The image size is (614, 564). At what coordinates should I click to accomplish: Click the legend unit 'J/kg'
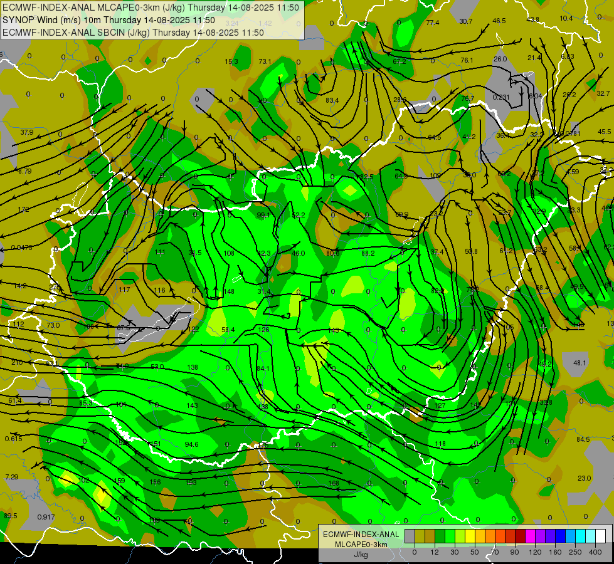[361, 554]
